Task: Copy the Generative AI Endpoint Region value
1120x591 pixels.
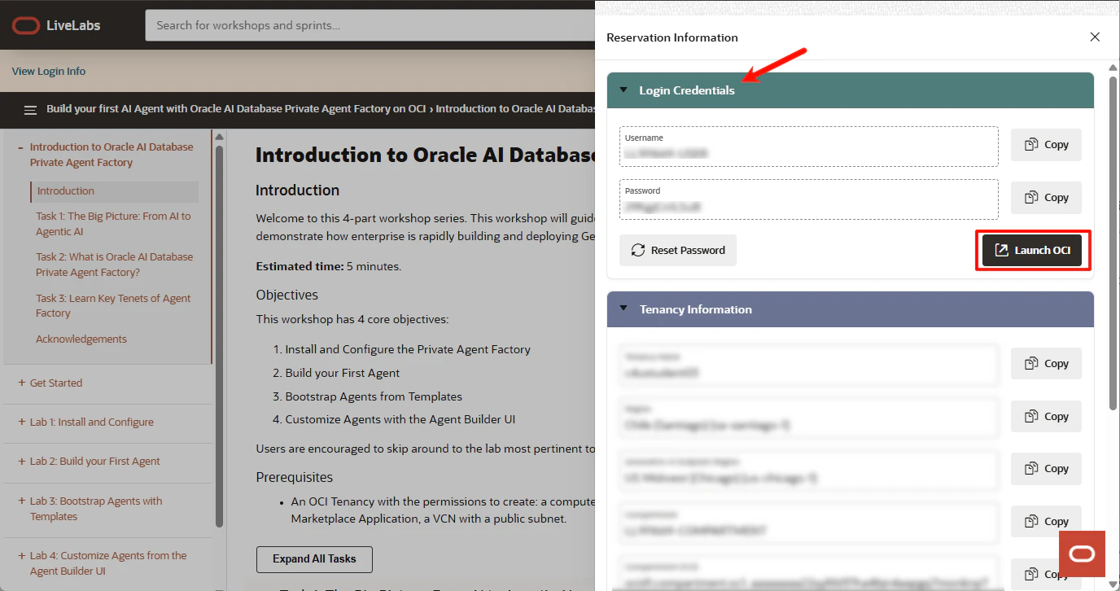Action: tap(1046, 469)
